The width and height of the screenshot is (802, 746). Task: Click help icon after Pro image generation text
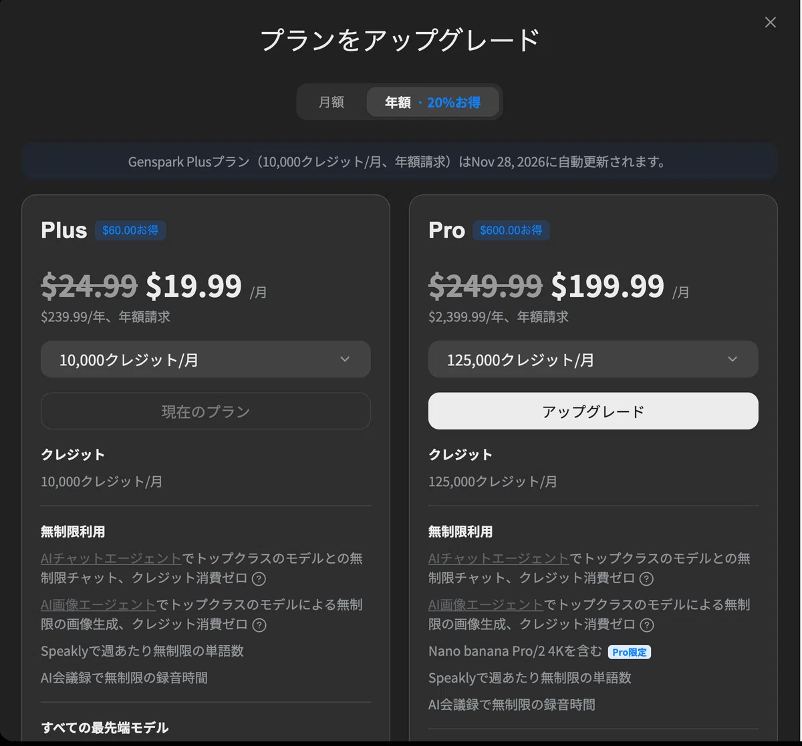(x=646, y=626)
